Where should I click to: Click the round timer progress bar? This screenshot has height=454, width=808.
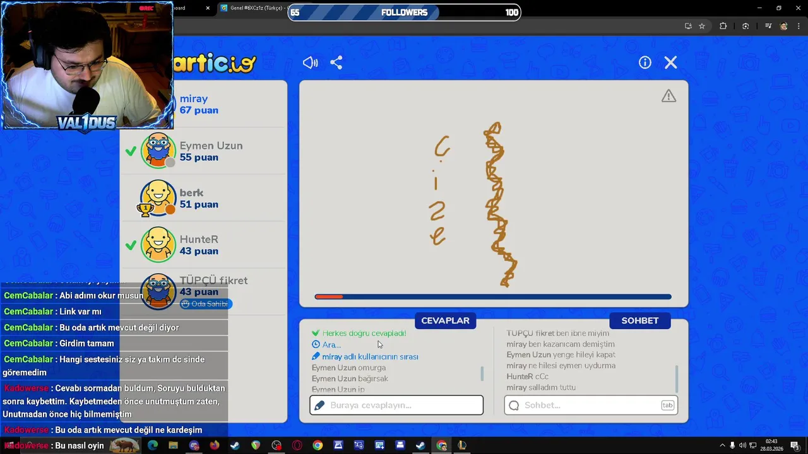[493, 296]
